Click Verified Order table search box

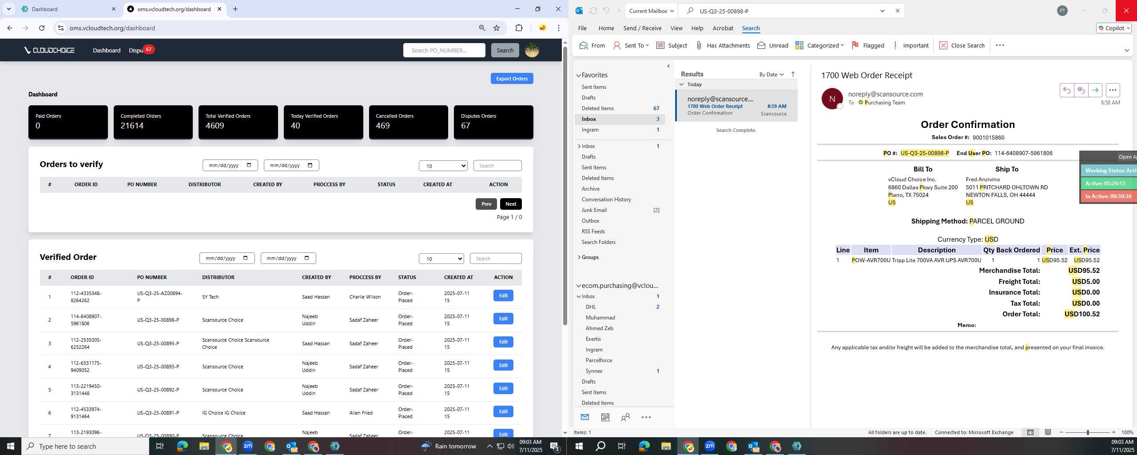(x=496, y=259)
